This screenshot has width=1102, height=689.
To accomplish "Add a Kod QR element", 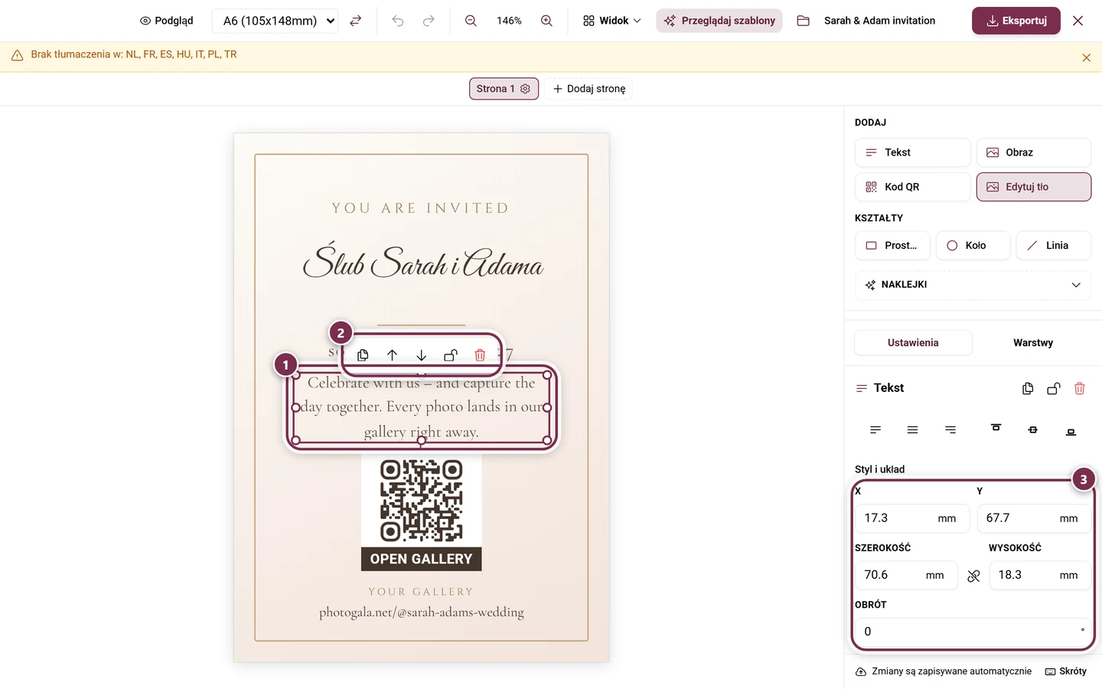I will (912, 187).
